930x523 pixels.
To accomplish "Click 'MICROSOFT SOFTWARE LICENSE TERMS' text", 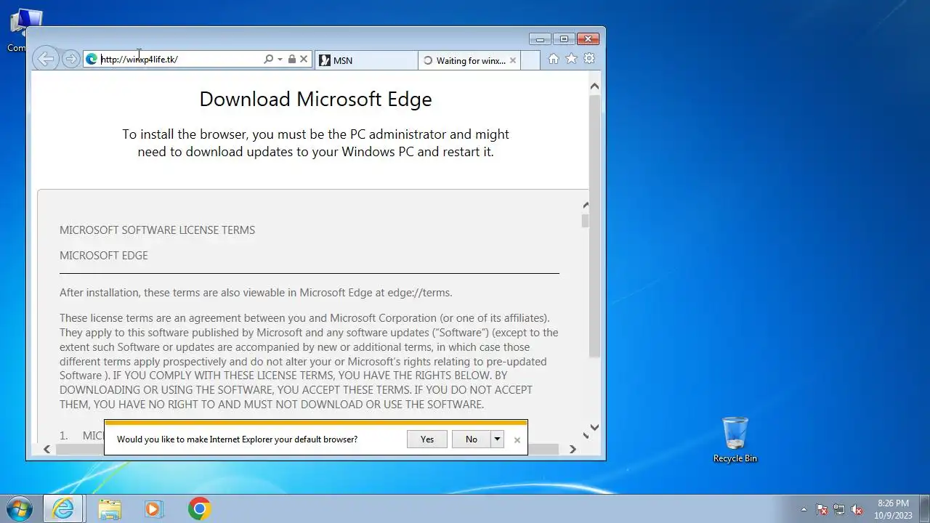I will (157, 230).
